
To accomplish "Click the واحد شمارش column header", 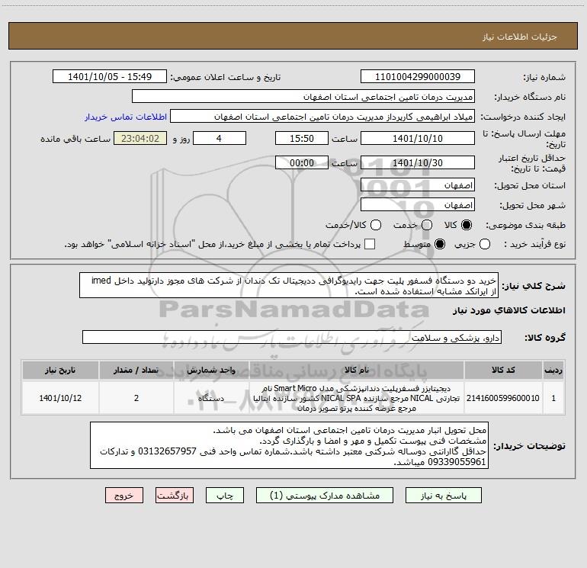I will point(211,370).
